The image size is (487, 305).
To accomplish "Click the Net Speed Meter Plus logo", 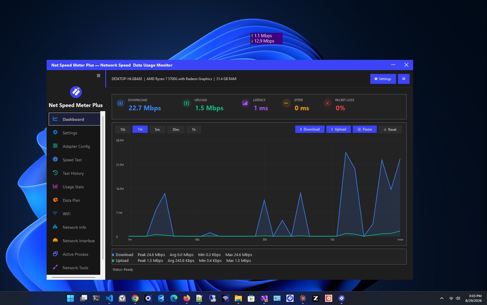I will coord(76,92).
